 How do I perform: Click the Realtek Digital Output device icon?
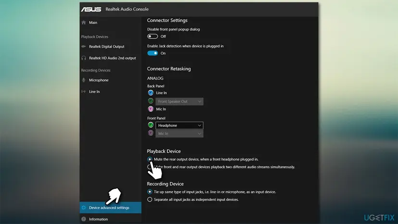[x=84, y=47]
